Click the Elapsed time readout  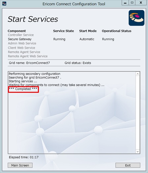pyautogui.click(x=24, y=157)
